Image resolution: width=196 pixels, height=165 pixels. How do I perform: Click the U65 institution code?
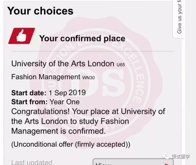tap(120, 65)
